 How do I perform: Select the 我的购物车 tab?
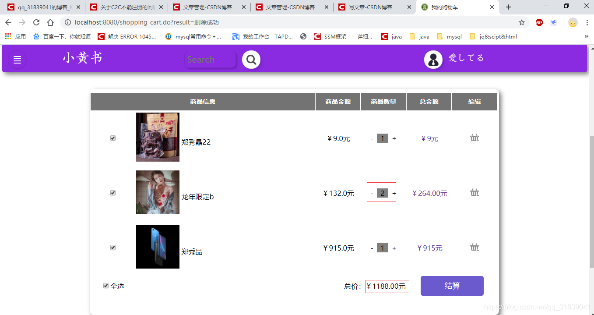tap(457, 7)
